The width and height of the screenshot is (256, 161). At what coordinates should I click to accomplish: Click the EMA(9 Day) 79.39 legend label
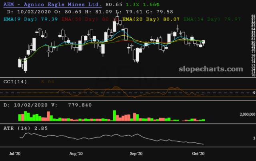tap(31, 19)
